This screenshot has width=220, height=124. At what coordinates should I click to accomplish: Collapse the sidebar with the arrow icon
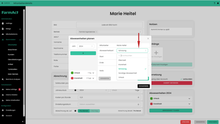point(23,121)
